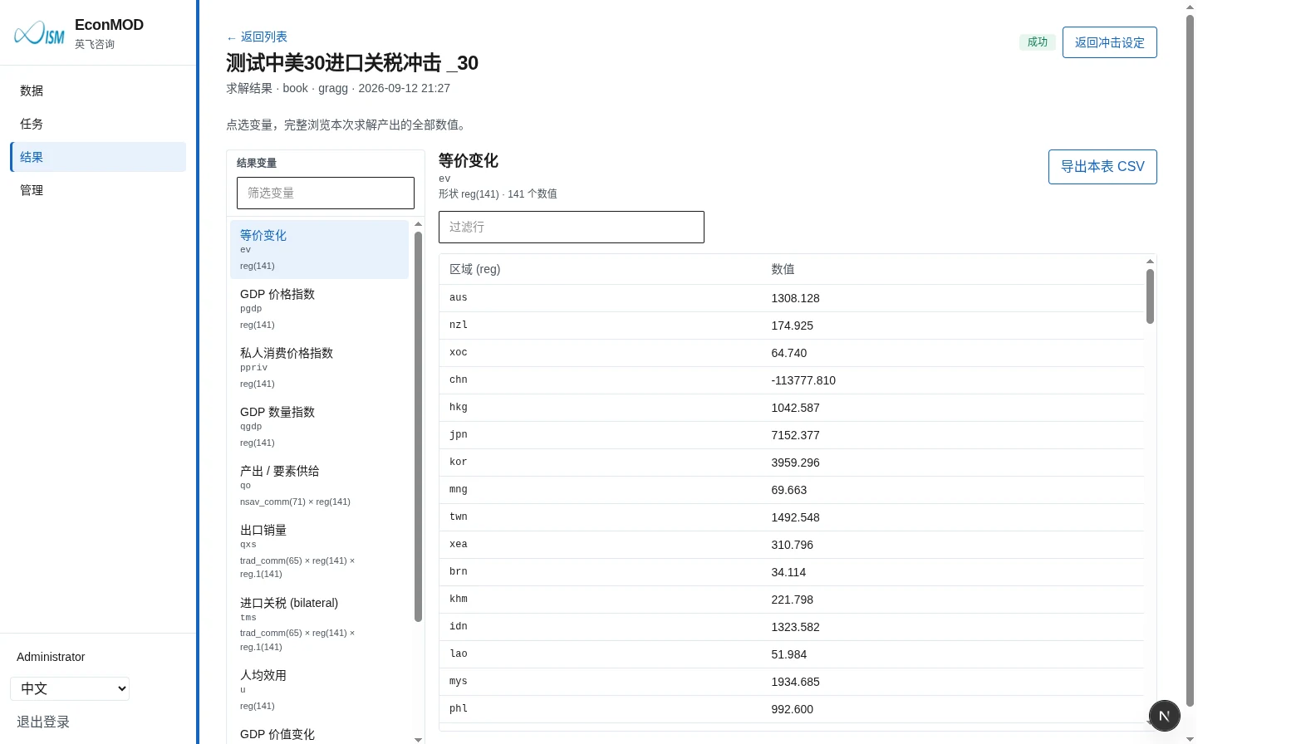1296x744 pixels.
Task: Click the kor region cell
Action: 459,462
